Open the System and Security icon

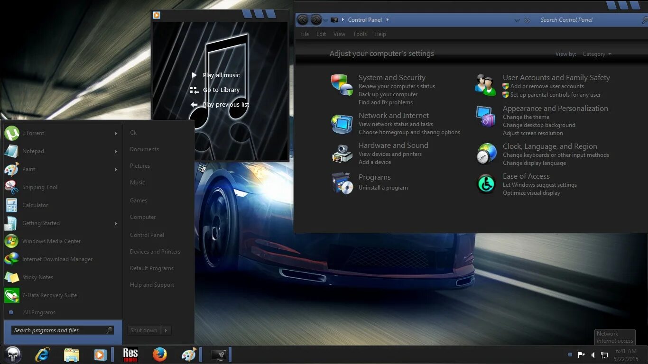(342, 84)
